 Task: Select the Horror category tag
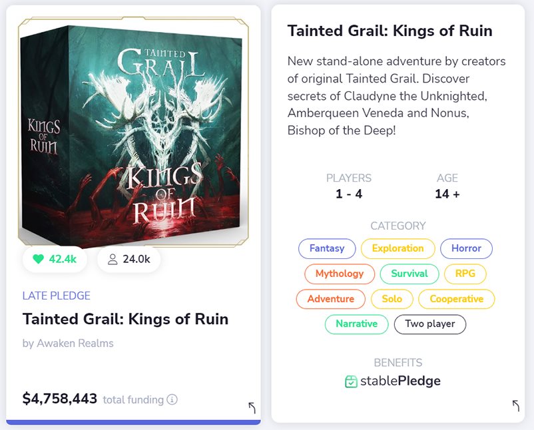tap(466, 248)
